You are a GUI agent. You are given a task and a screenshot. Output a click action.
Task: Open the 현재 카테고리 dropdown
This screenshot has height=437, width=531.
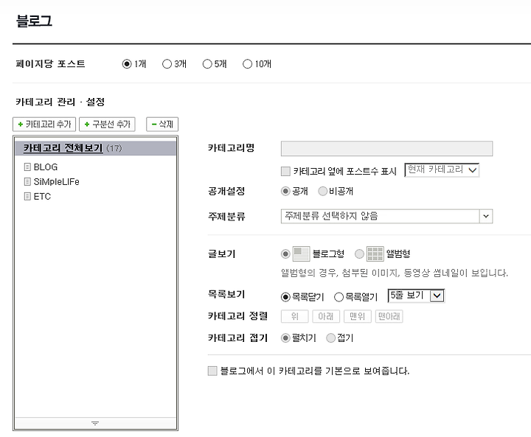(x=442, y=170)
